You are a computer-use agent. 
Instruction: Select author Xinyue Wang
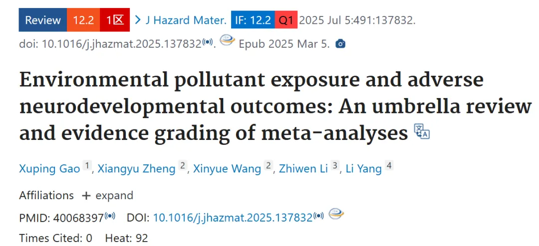click(227, 169)
